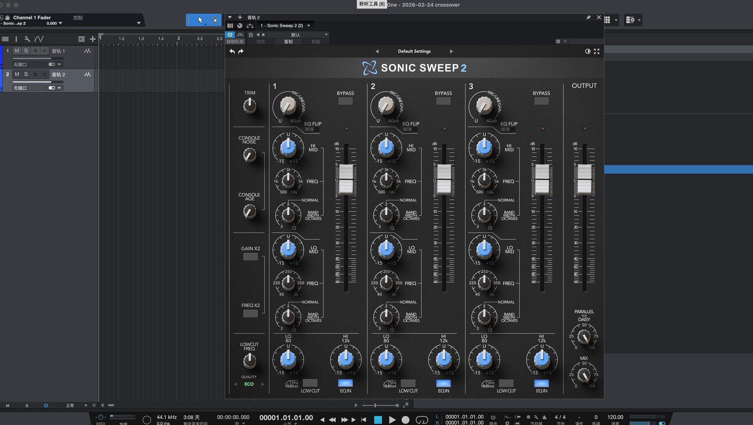The height and width of the screenshot is (425, 753).
Task: Click the wrench tool above track list
Action: [x=27, y=39]
